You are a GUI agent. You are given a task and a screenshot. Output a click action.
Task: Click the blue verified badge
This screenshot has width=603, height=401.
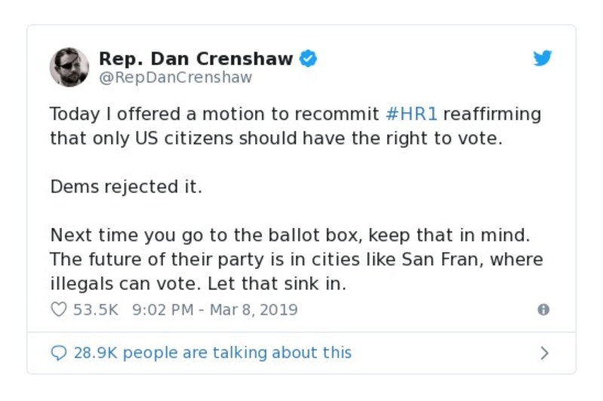tap(309, 58)
